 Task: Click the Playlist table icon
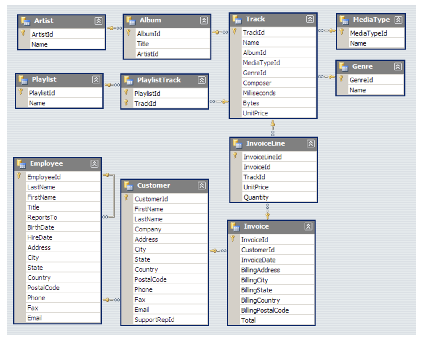pyautogui.click(x=23, y=80)
